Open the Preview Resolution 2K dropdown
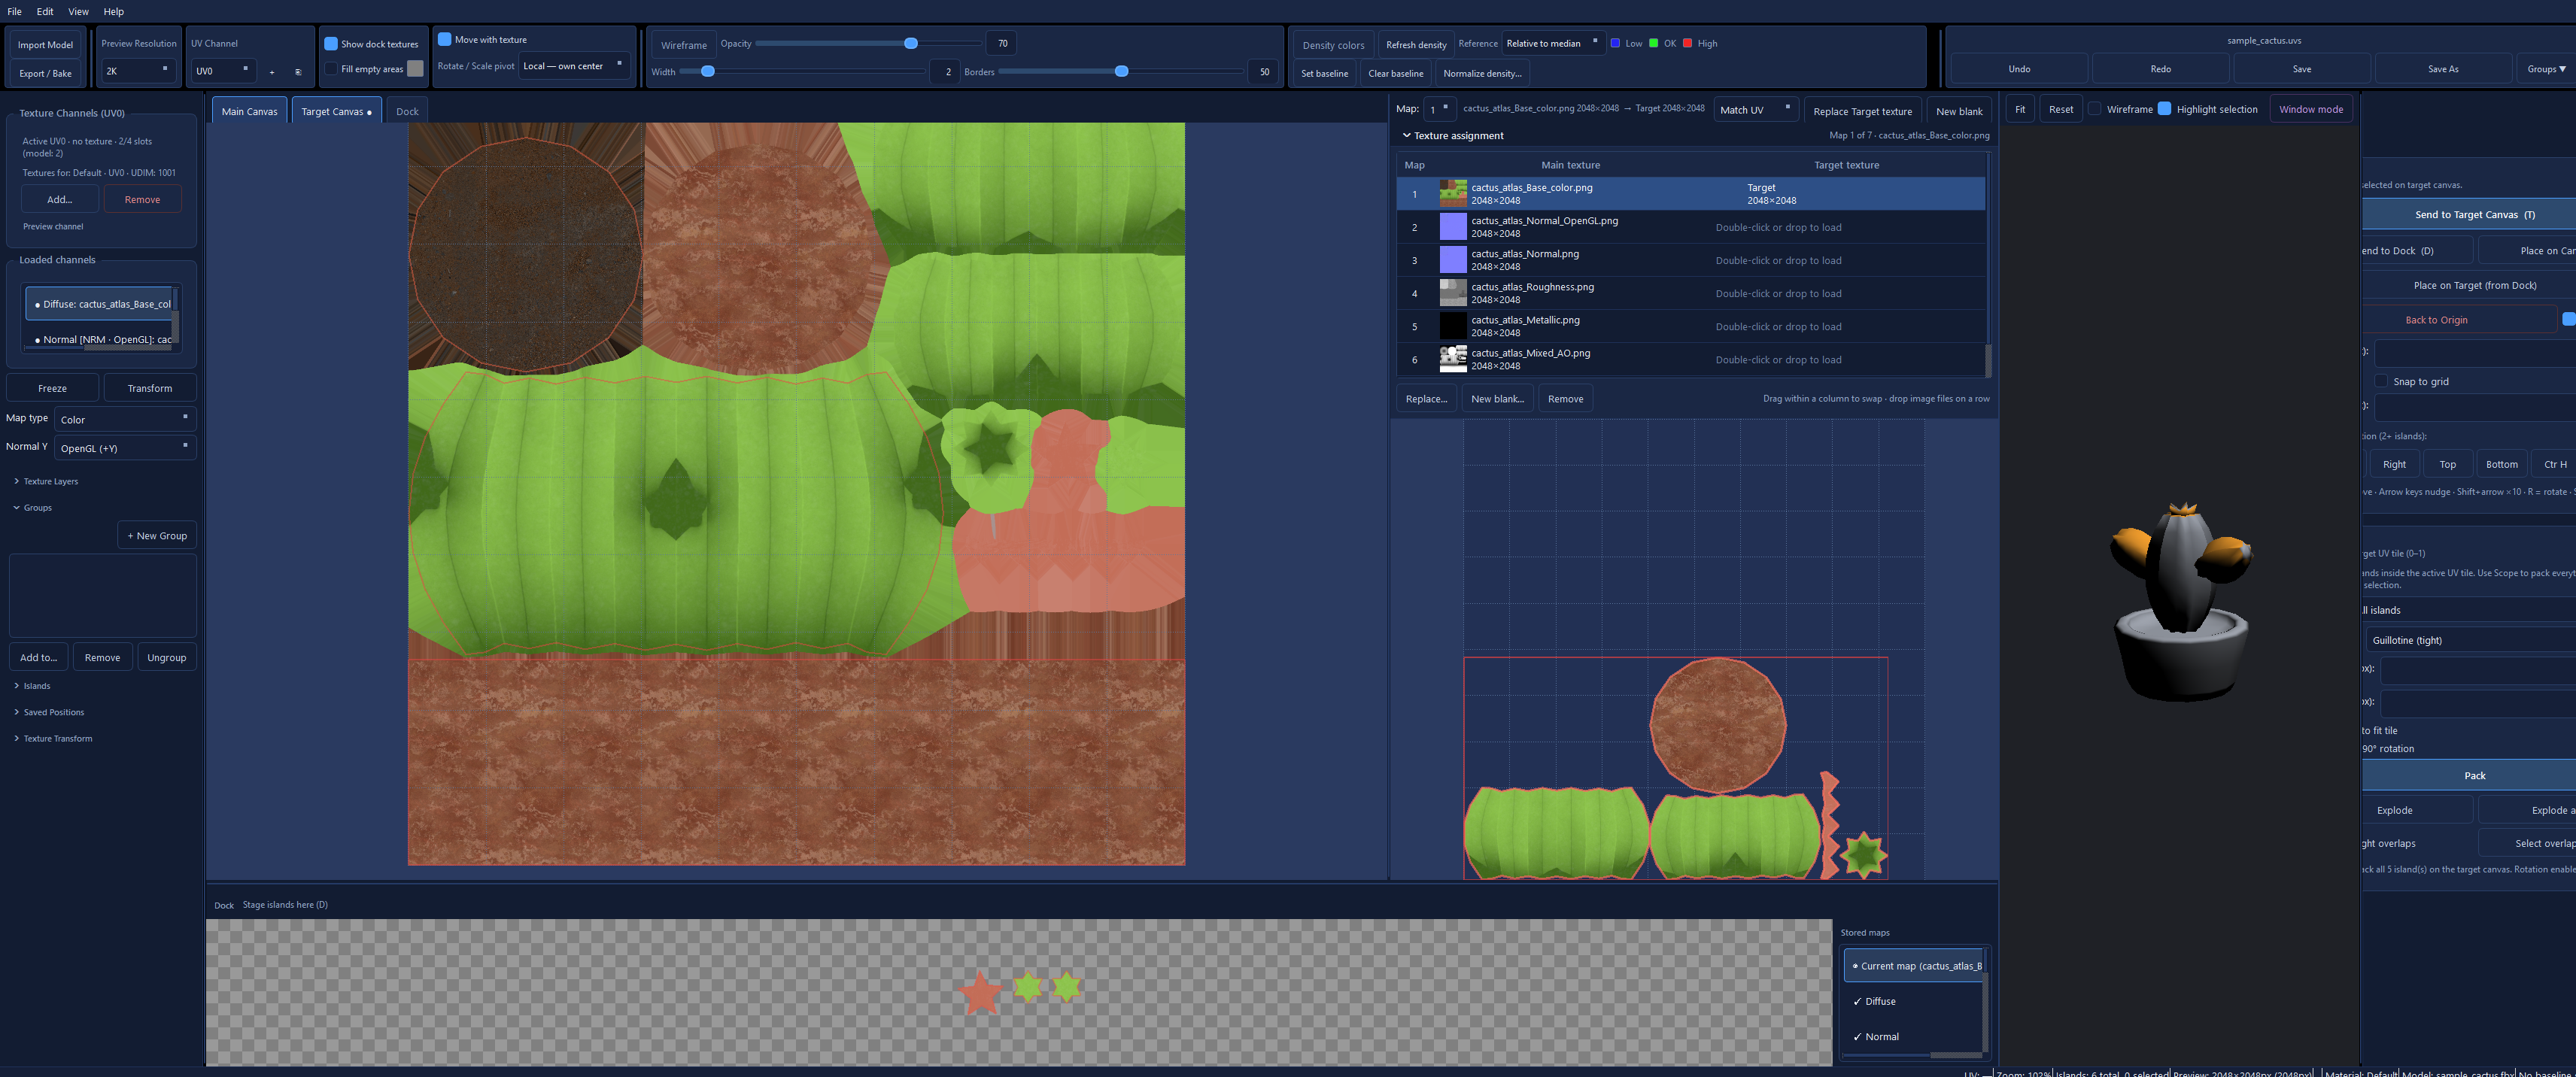 tap(138, 71)
